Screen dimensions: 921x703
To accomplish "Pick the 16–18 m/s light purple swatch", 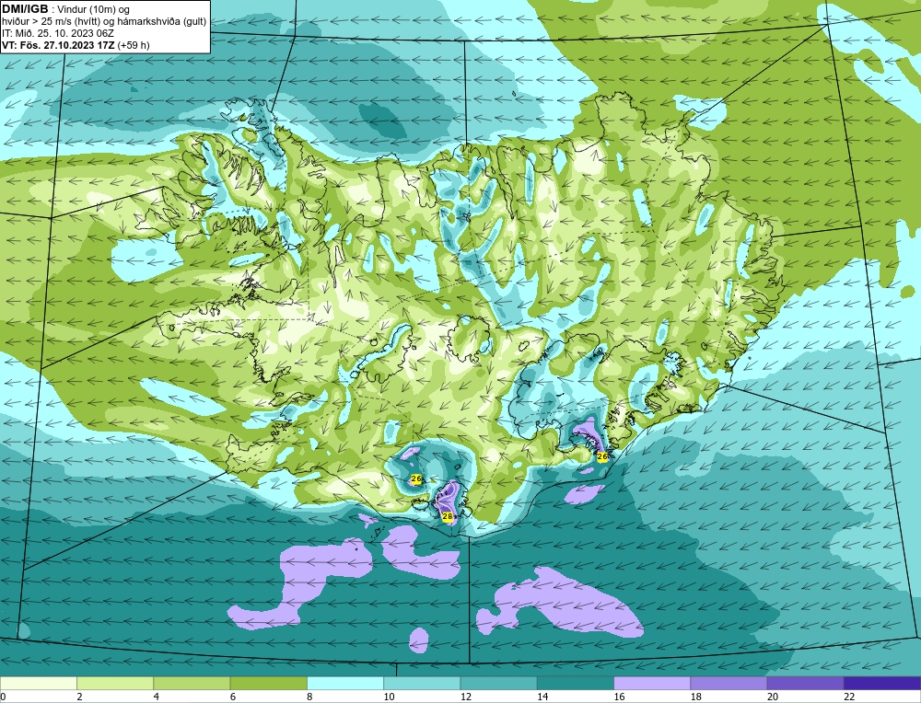I will 652,683.
